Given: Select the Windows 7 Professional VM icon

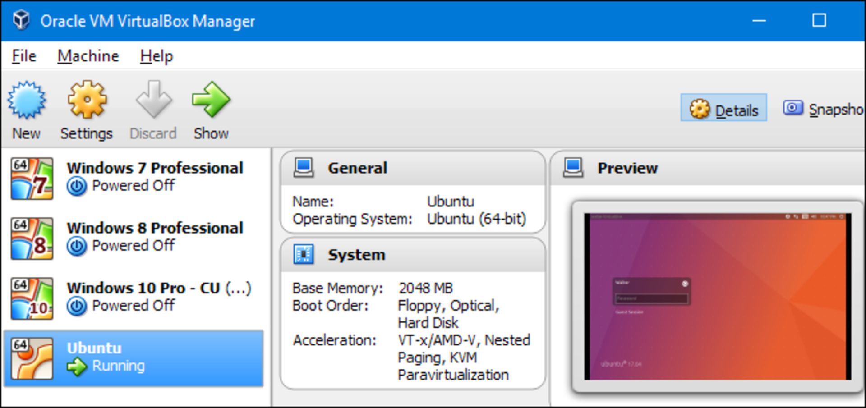Looking at the screenshot, I should coord(32,179).
